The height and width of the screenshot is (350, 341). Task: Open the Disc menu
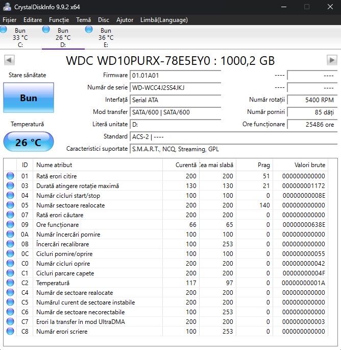coord(104,20)
